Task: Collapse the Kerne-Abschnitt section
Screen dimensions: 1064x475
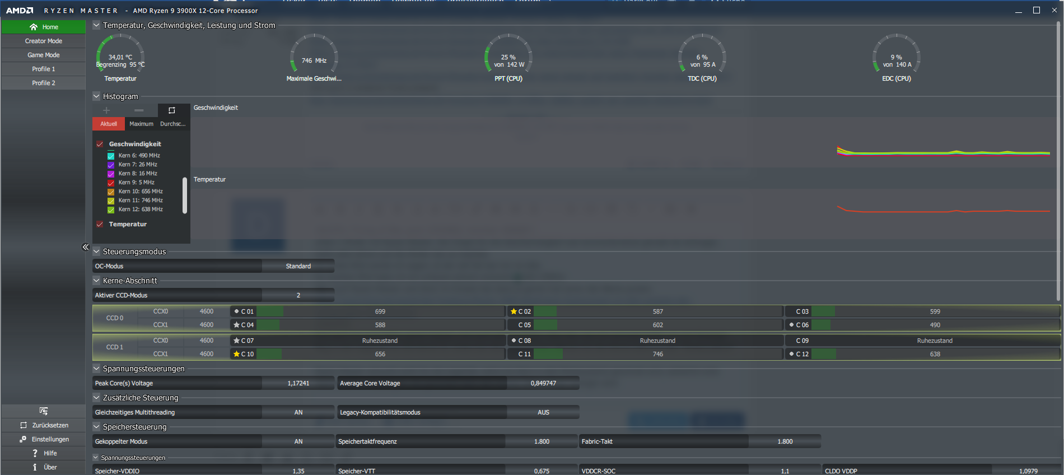Action: point(96,281)
